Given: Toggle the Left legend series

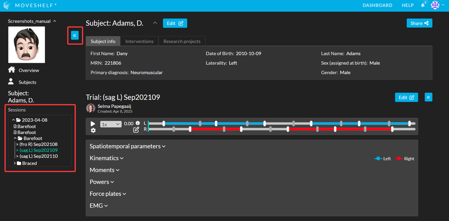Looking at the screenshot, I should [x=382, y=159].
